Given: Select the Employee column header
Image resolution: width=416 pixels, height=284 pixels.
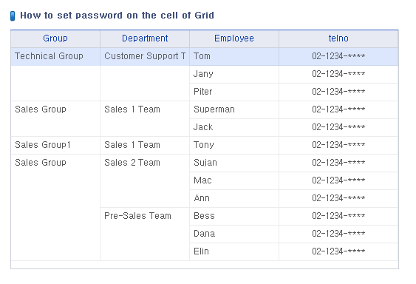Looking at the screenshot, I should pyautogui.click(x=234, y=38).
